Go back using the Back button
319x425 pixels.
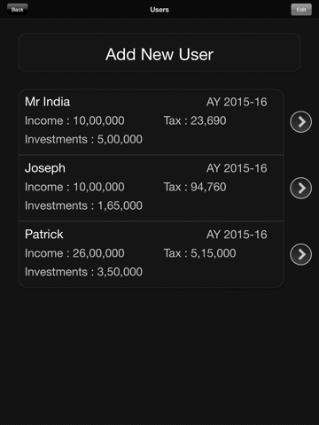tap(17, 10)
